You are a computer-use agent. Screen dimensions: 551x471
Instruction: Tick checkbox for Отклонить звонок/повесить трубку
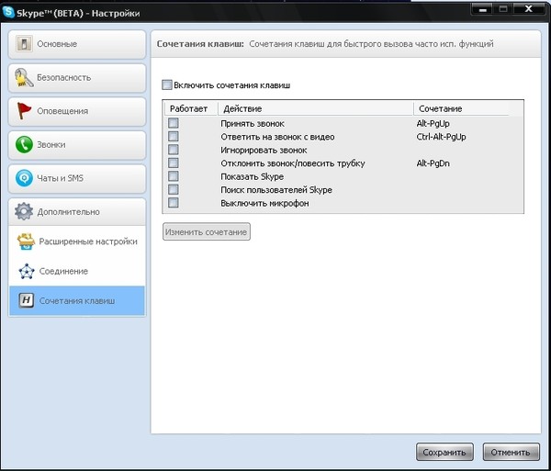[x=174, y=163]
